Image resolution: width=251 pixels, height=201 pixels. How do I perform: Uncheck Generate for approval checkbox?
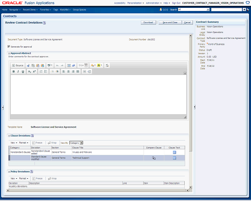9,46
